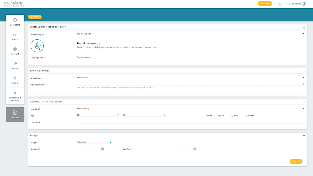Click the Proceed button
The height and width of the screenshot is (176, 313).
pyautogui.click(x=296, y=161)
